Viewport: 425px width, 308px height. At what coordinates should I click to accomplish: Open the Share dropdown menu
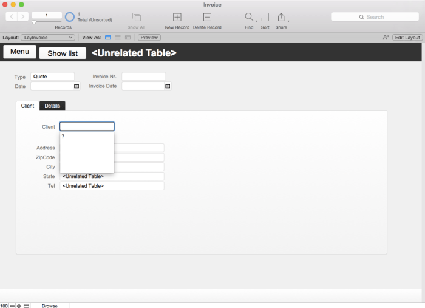coord(282,17)
